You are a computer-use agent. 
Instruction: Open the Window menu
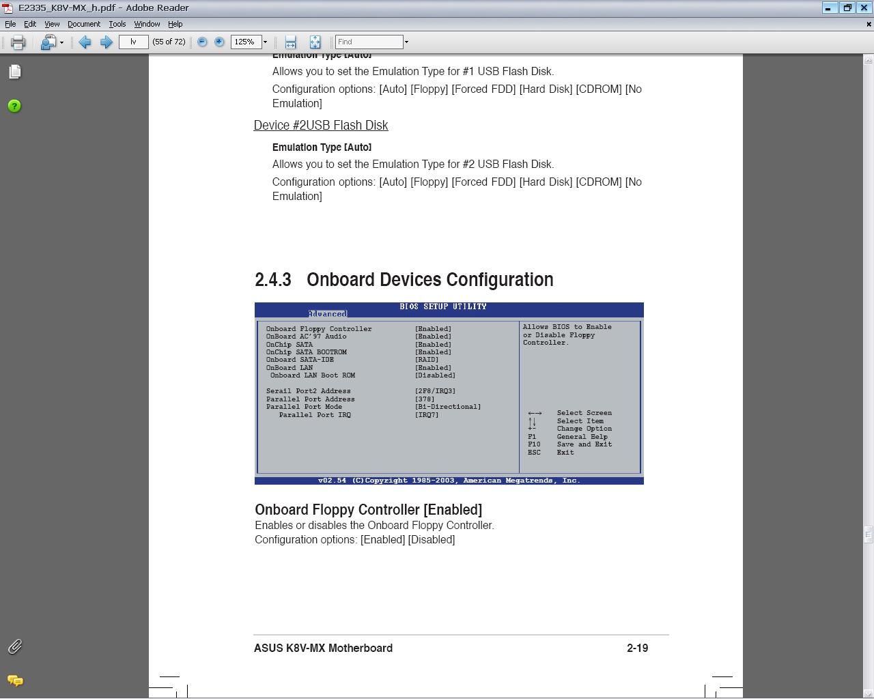tap(147, 24)
